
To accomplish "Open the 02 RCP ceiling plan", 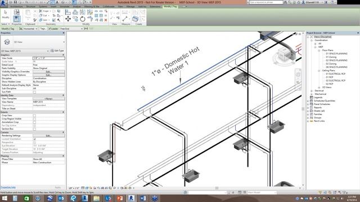I will (330, 84).
